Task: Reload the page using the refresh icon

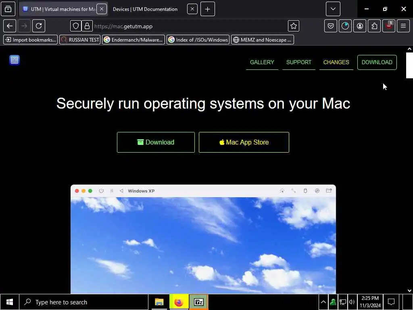Action: (39, 26)
